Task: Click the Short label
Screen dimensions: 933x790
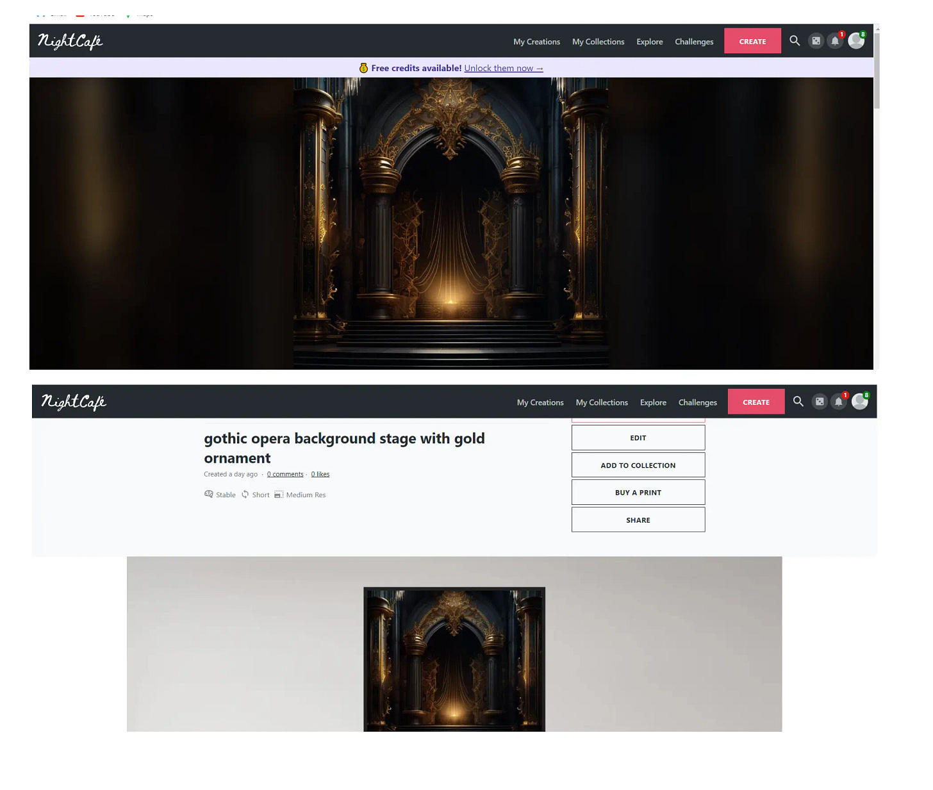Action: 261,495
